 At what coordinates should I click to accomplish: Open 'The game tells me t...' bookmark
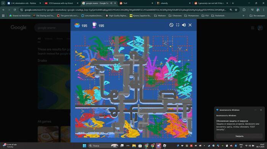pyautogui.click(x=68, y=16)
